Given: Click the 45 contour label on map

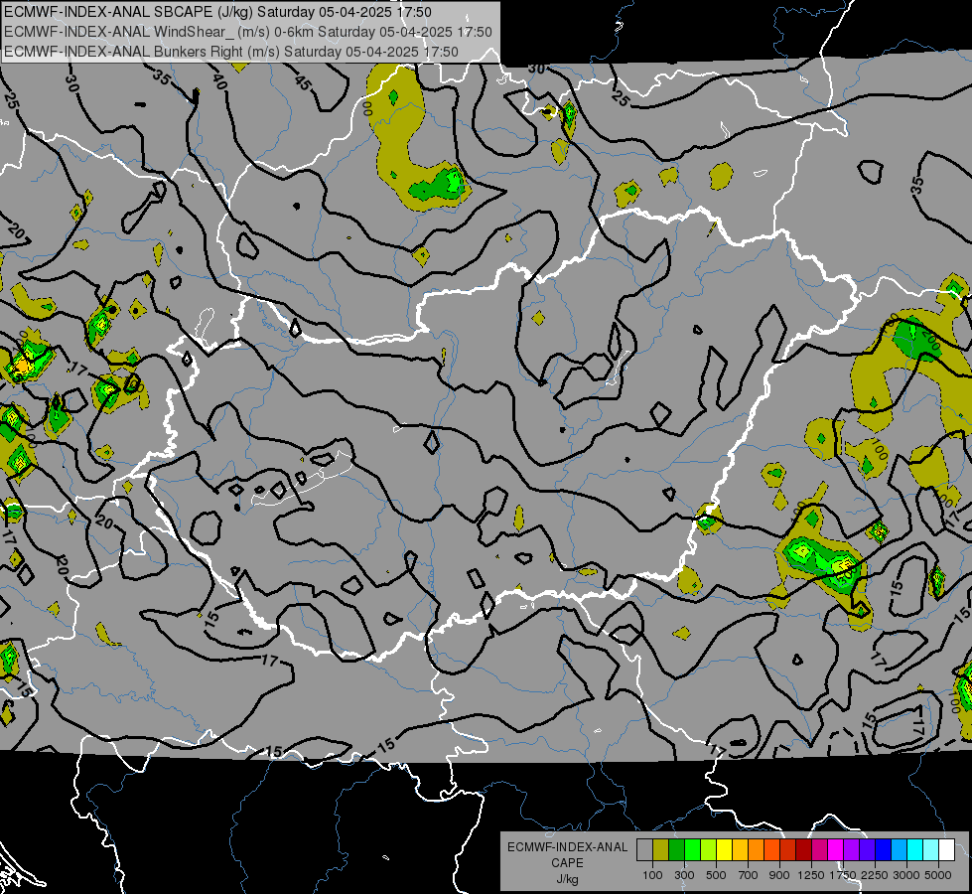Looking at the screenshot, I should (303, 83).
